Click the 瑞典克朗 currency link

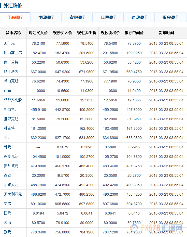(x=11, y=81)
